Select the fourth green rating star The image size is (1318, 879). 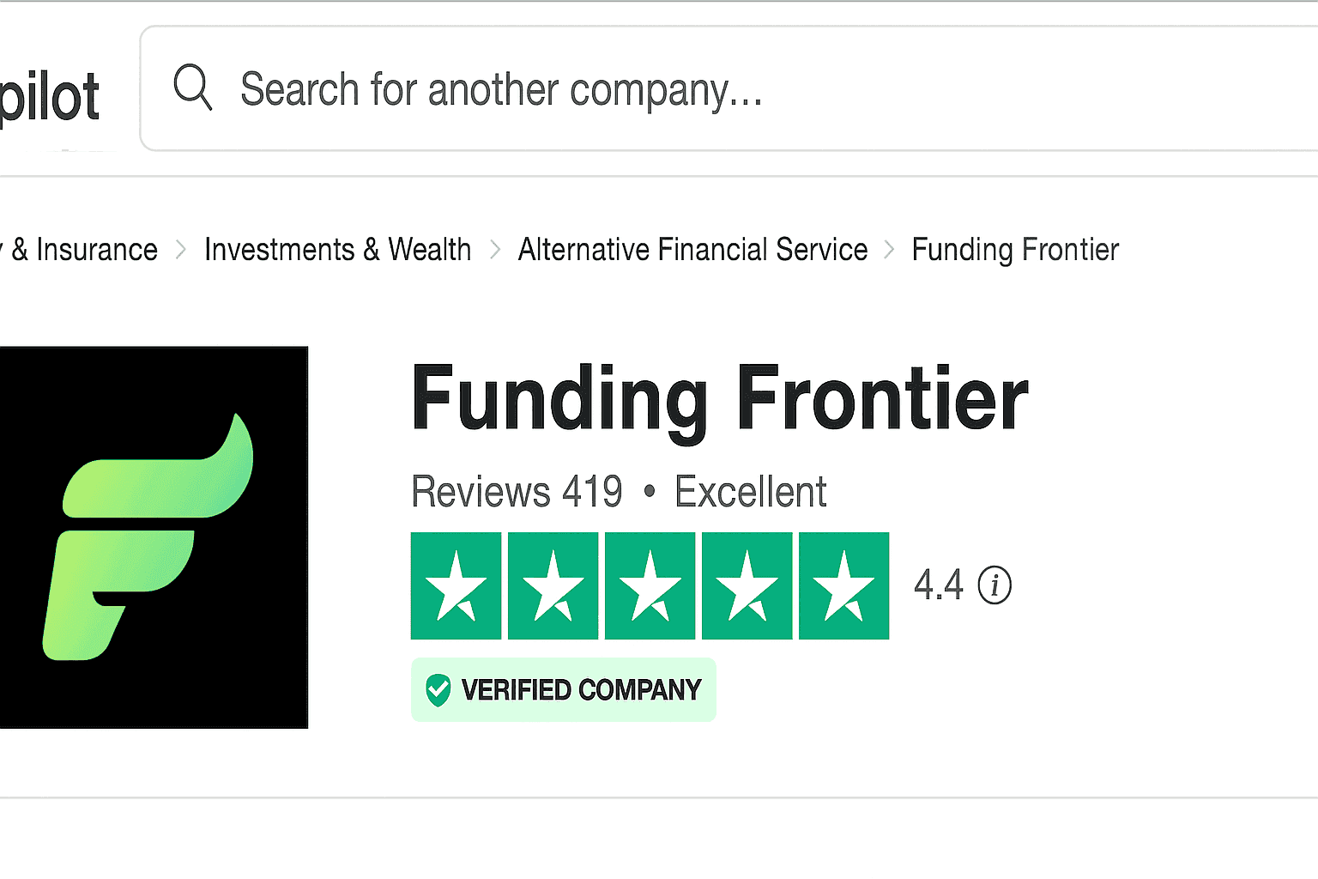pos(747,586)
